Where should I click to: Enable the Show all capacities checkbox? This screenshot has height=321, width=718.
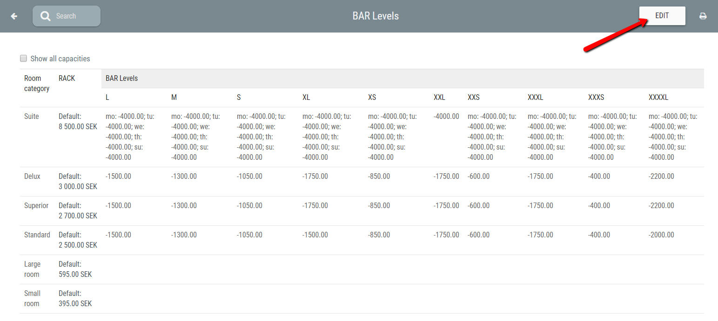tap(23, 58)
